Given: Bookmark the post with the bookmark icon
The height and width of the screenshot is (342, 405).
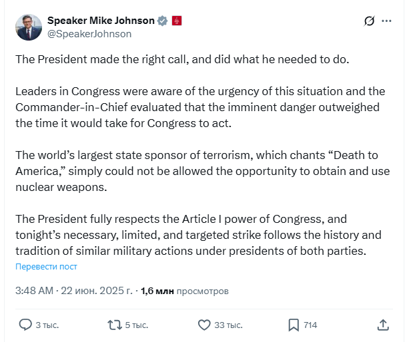Looking at the screenshot, I should pos(293,325).
